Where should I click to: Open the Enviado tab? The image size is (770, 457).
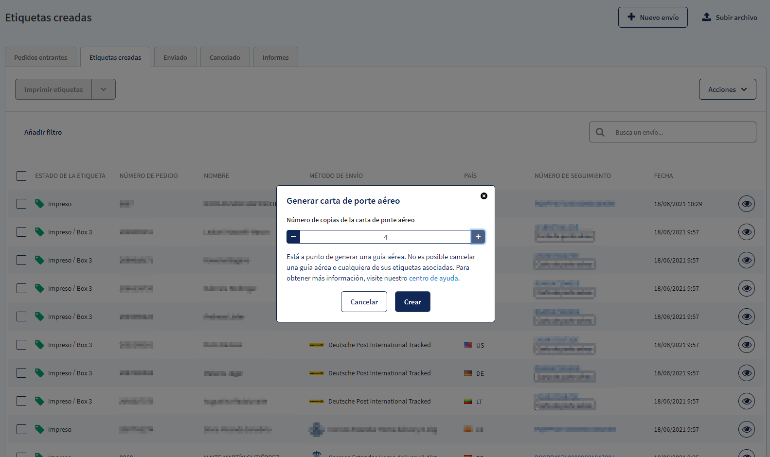[x=175, y=57]
